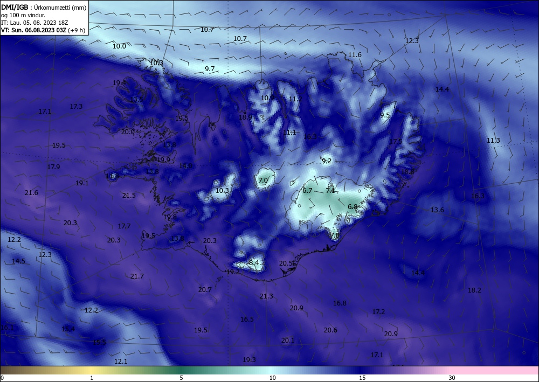The height and width of the screenshot is (382, 539).
Task: Click the value 9.5 on the map
Action: (x=385, y=115)
